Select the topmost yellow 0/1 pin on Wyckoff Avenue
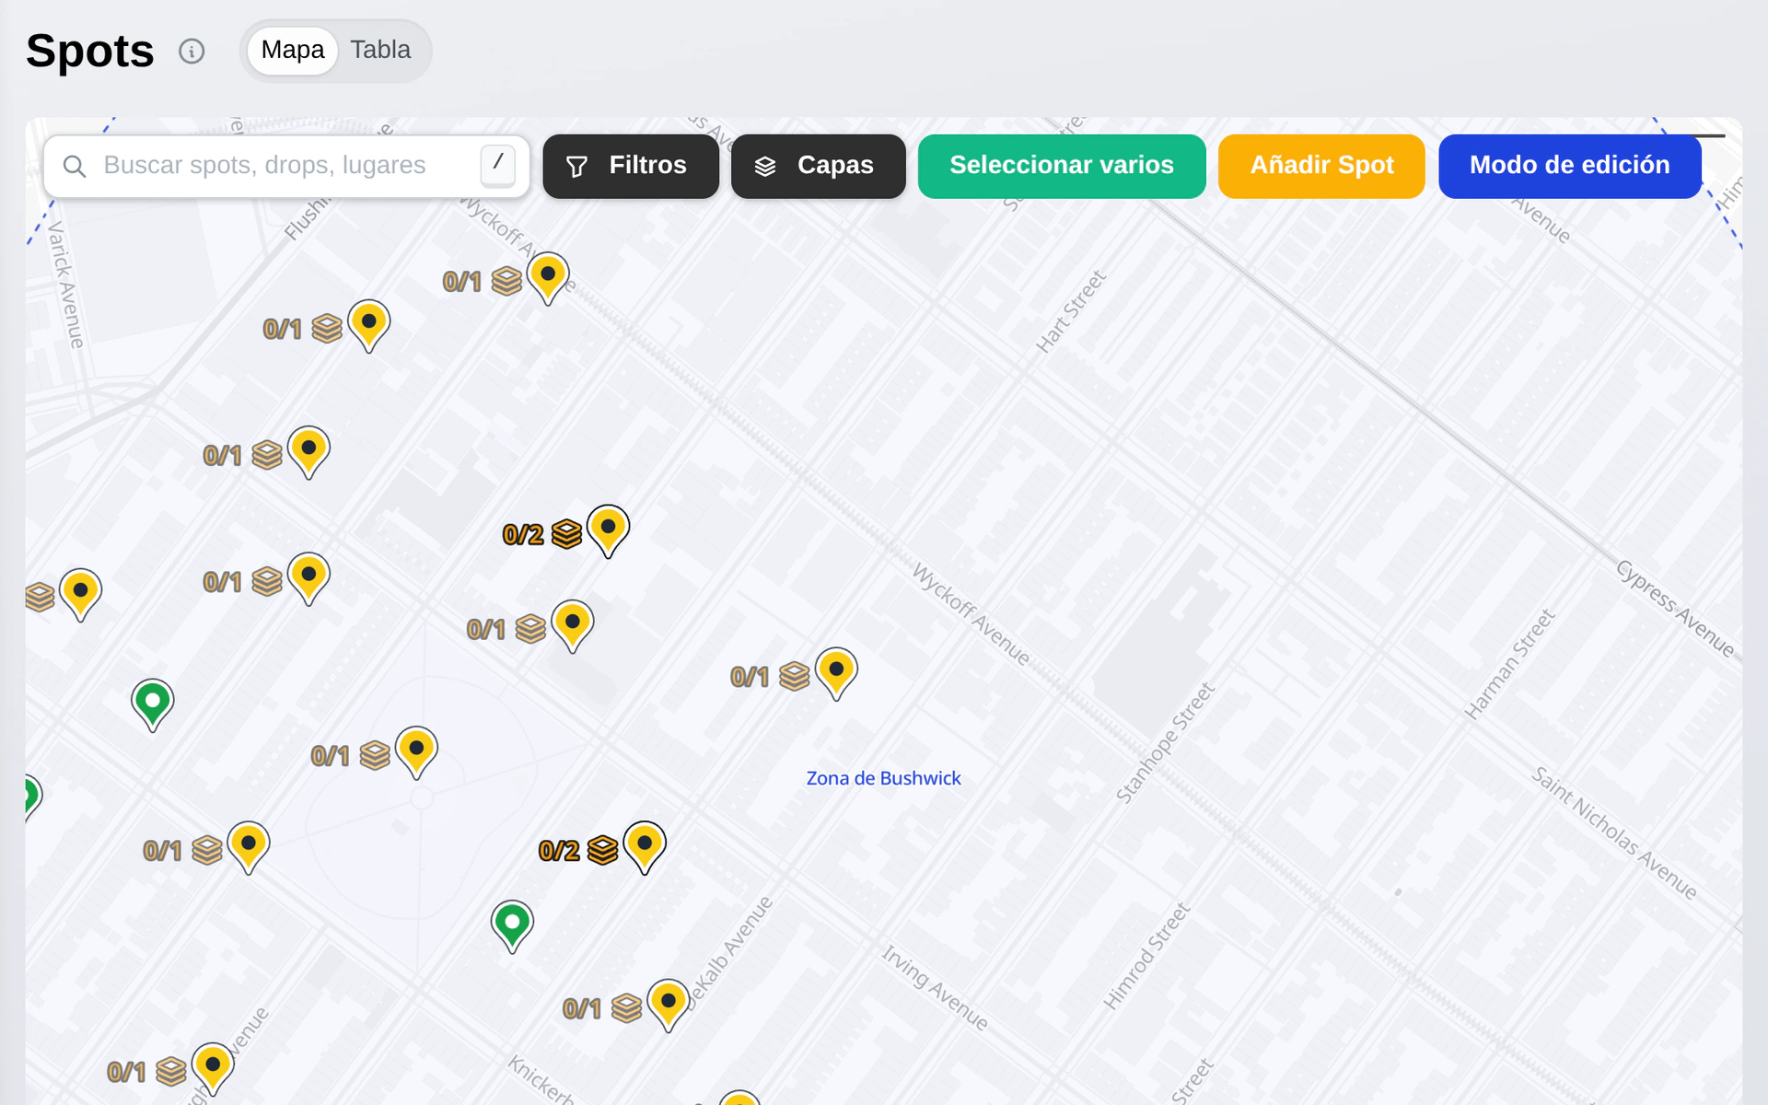The height and width of the screenshot is (1105, 1768). pos(548,278)
